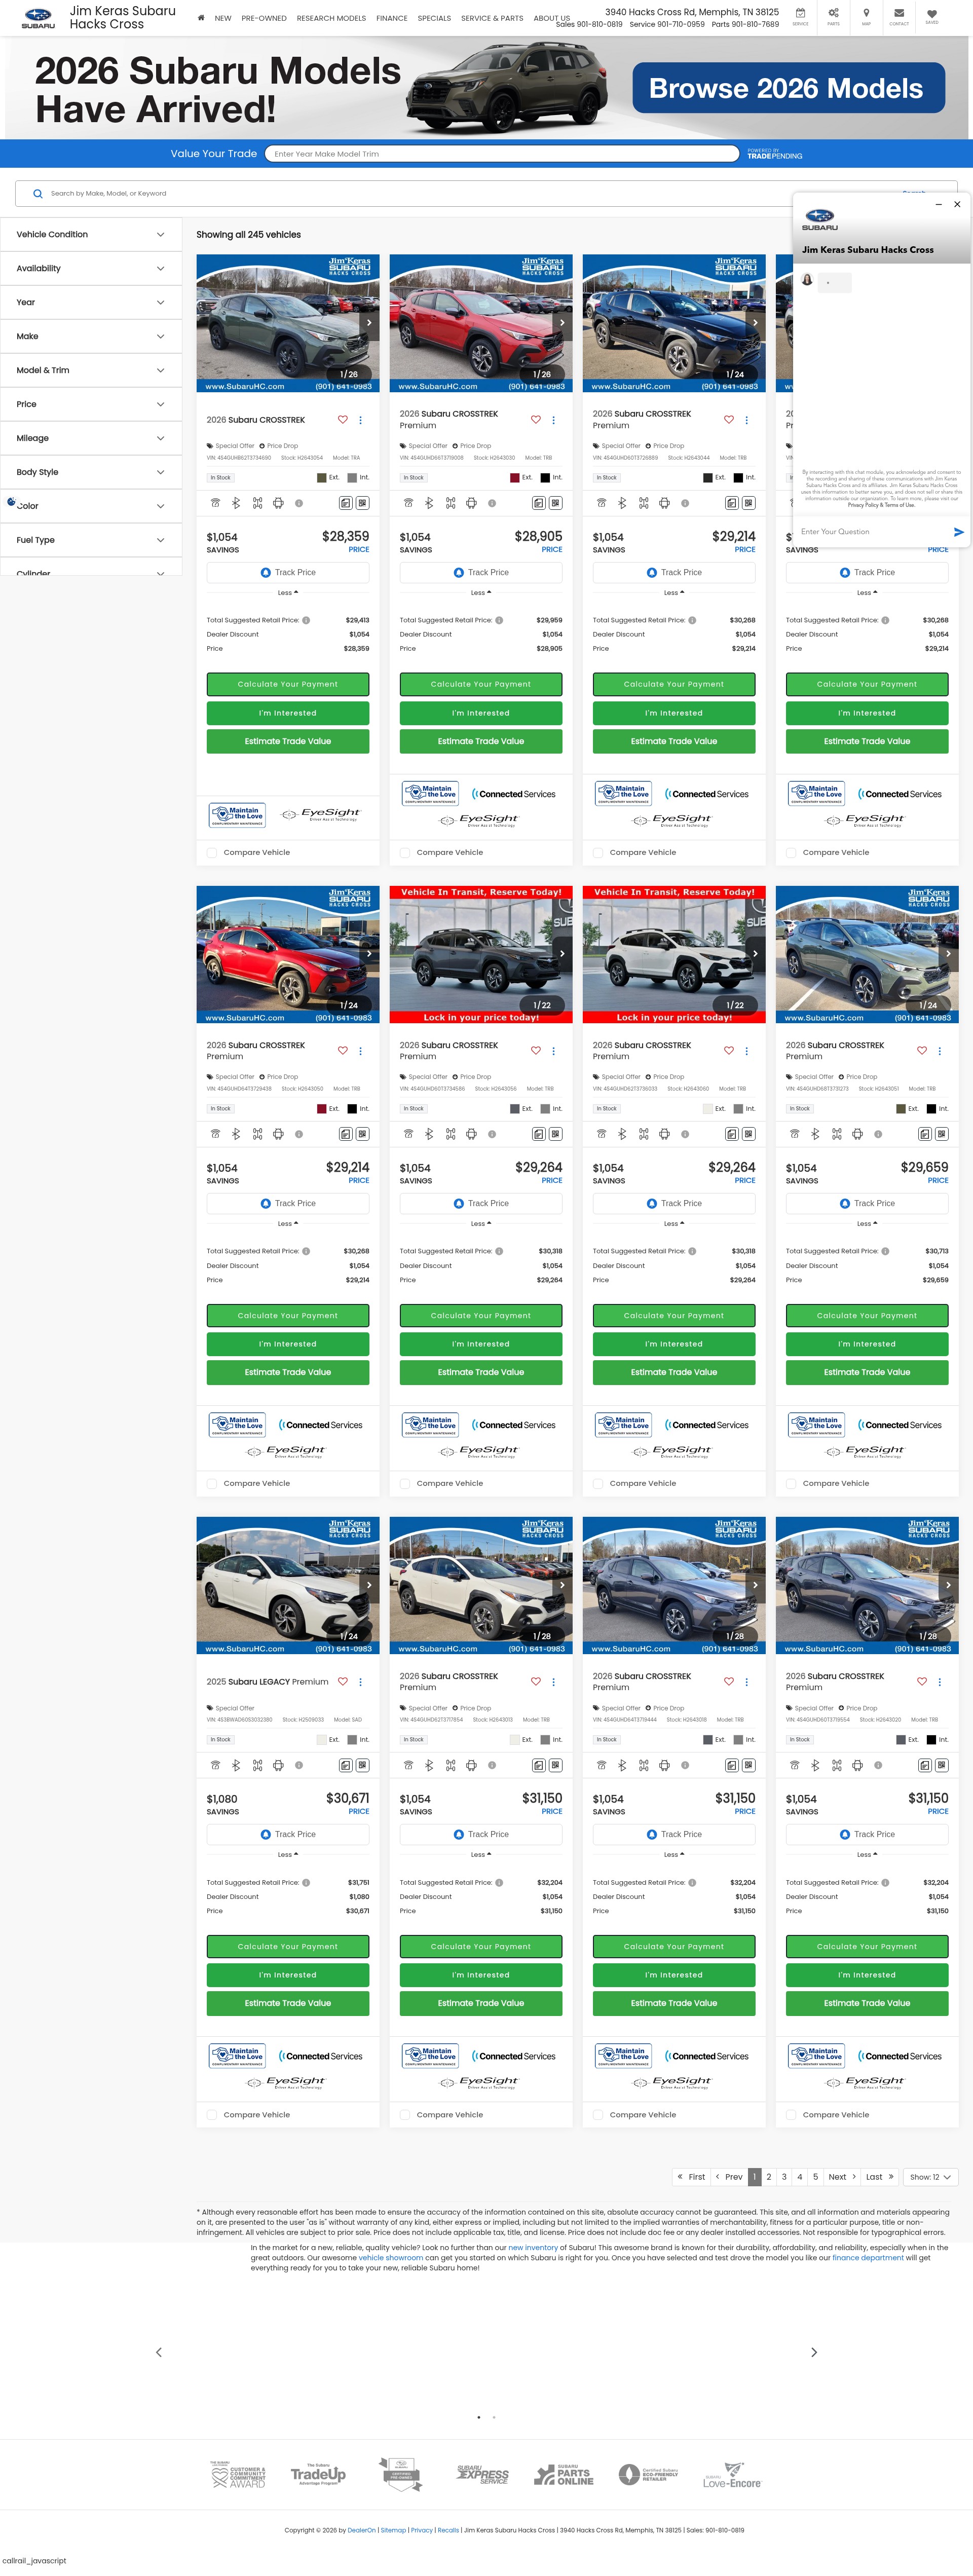Open the NEW menu item

[223, 18]
